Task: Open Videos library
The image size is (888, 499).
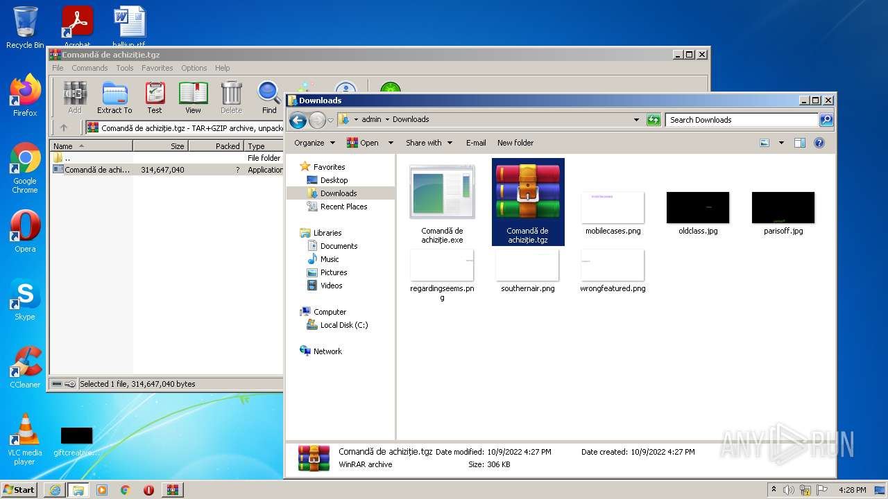Action: pyautogui.click(x=325, y=286)
